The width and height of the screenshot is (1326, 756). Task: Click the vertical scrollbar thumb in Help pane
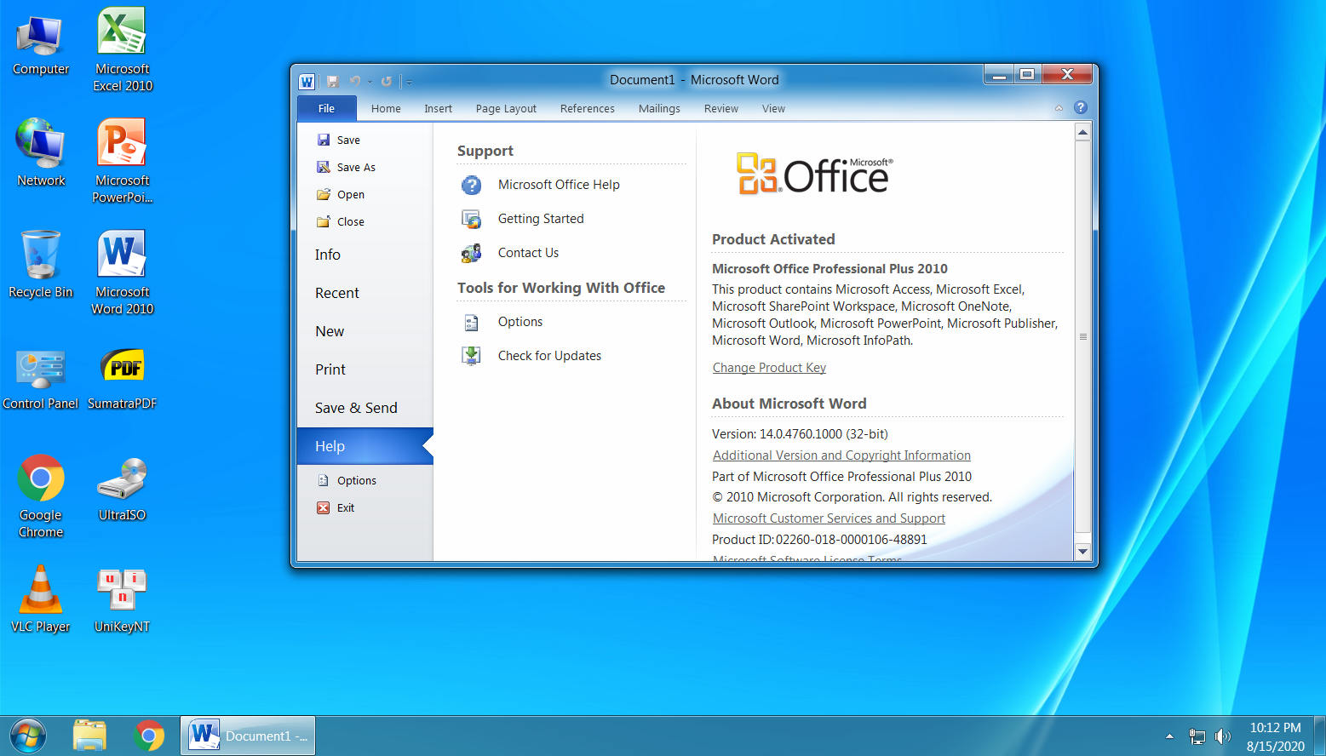tap(1082, 337)
